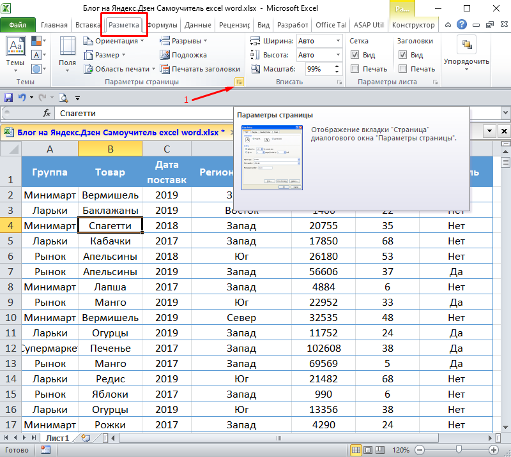This screenshot has height=457, width=511.
Task: Click formula bar containing Спагетти
Action: (277, 114)
